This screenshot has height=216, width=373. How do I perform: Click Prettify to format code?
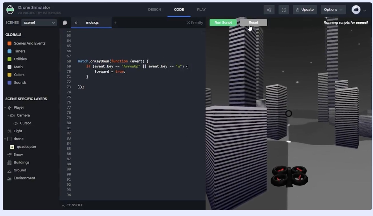pyautogui.click(x=195, y=23)
